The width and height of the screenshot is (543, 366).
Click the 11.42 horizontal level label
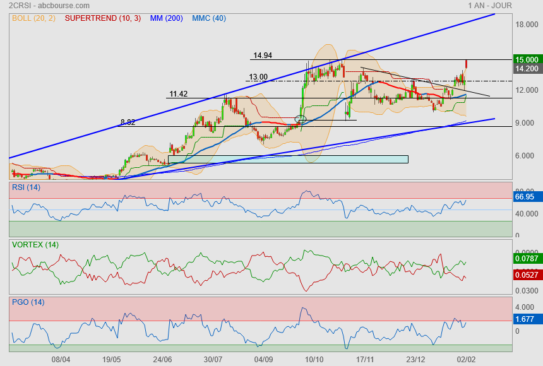179,94
